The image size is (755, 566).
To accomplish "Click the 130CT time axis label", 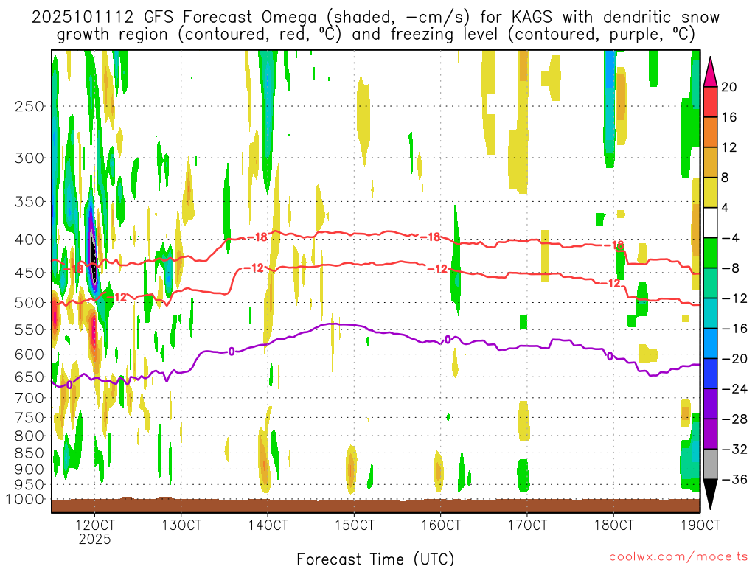I will pyautogui.click(x=181, y=524).
